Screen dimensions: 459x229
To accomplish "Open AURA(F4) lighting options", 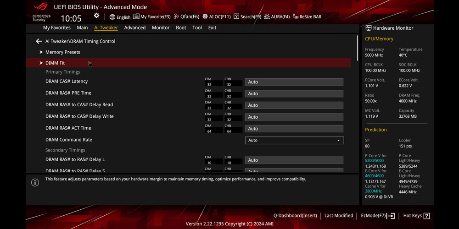I will click(277, 16).
